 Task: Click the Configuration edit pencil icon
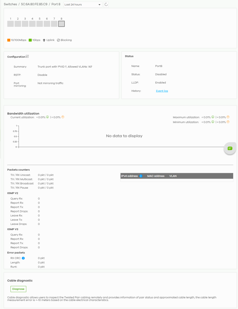[27, 56]
